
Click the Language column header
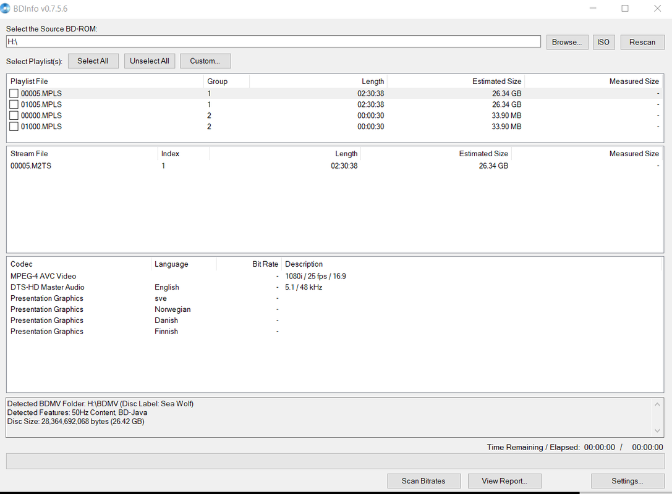(184, 264)
